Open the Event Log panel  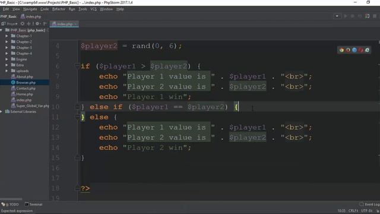click(369, 204)
